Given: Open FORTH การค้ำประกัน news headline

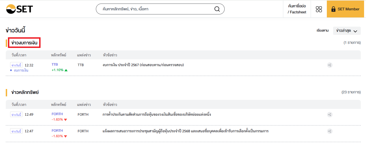Looking at the screenshot, I should (157, 115).
